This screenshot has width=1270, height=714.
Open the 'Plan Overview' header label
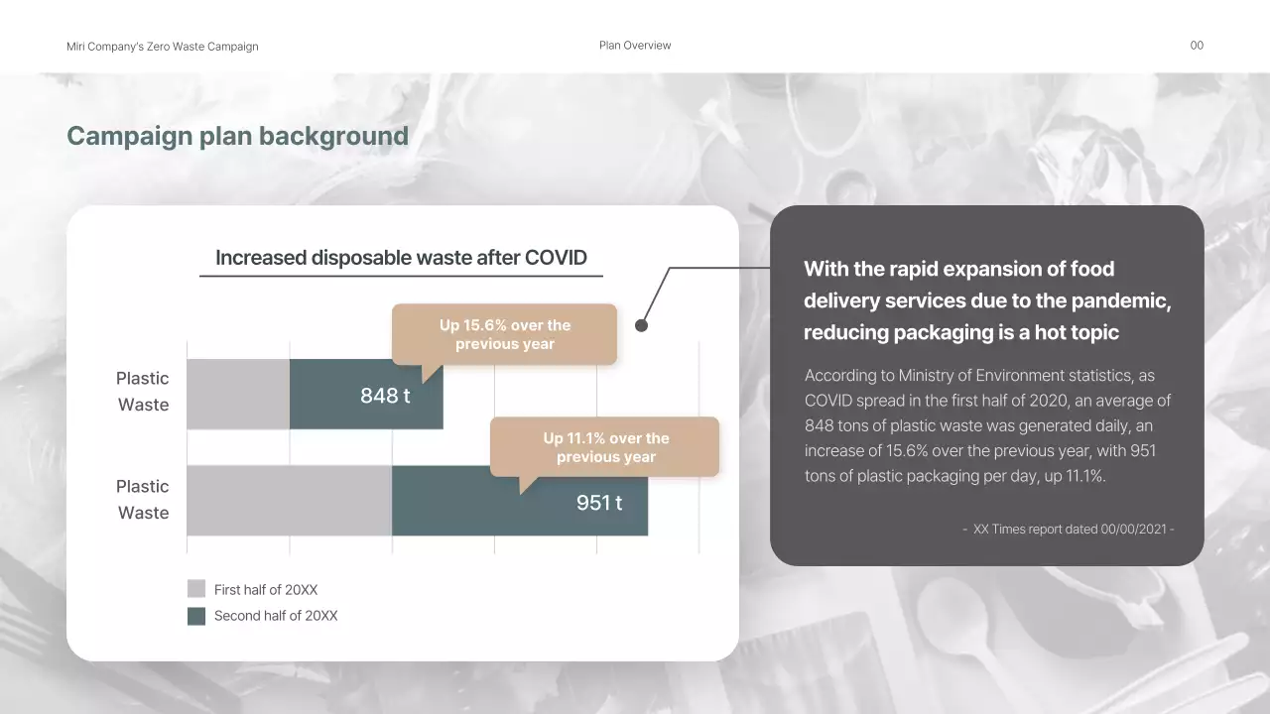(634, 45)
